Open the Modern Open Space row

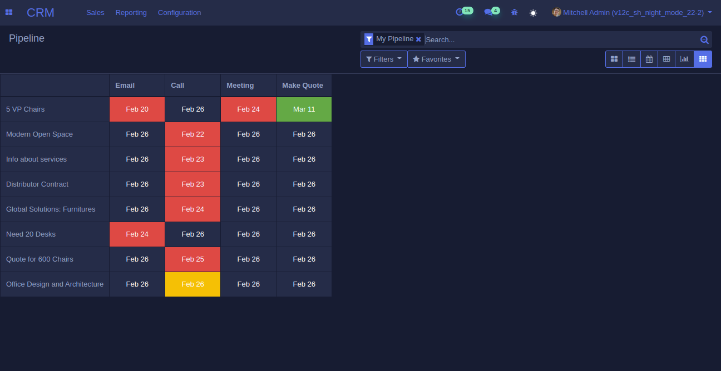tap(55, 134)
